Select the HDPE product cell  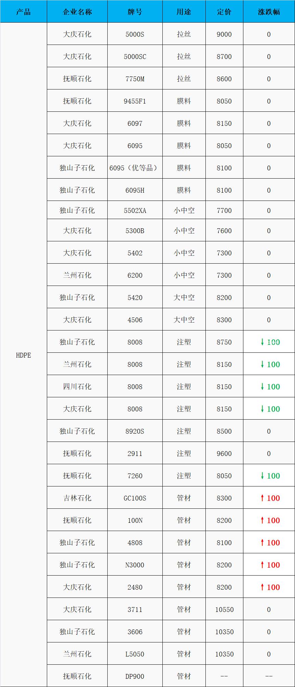coord(23,355)
